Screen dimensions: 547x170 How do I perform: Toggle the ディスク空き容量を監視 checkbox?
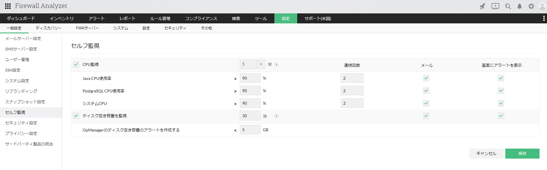(x=76, y=116)
